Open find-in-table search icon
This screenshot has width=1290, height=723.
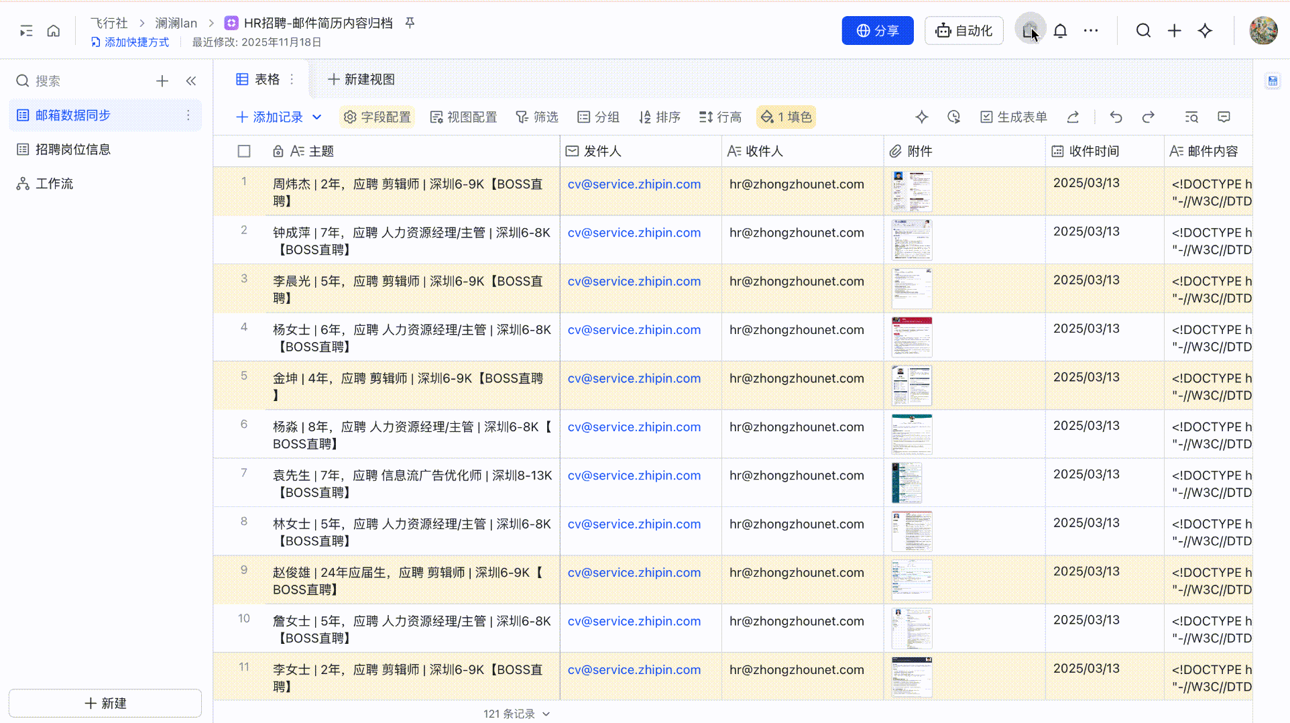coord(1191,117)
